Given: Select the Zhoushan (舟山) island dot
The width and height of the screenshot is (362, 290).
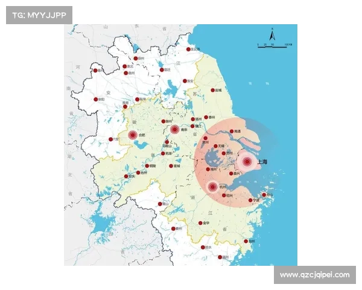Looking at the screenshot, I should pos(264,195).
